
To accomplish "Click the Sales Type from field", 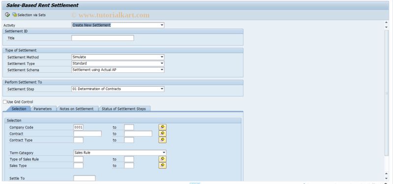I will [79, 165].
